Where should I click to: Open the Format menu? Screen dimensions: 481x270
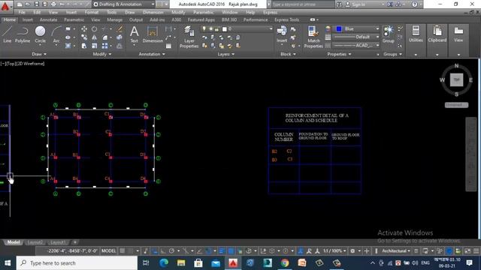[92, 12]
